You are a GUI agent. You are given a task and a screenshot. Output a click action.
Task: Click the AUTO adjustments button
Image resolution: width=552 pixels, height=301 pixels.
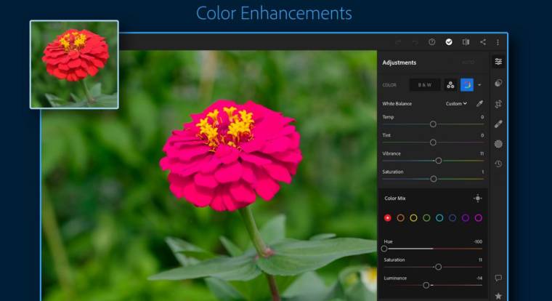pos(468,63)
